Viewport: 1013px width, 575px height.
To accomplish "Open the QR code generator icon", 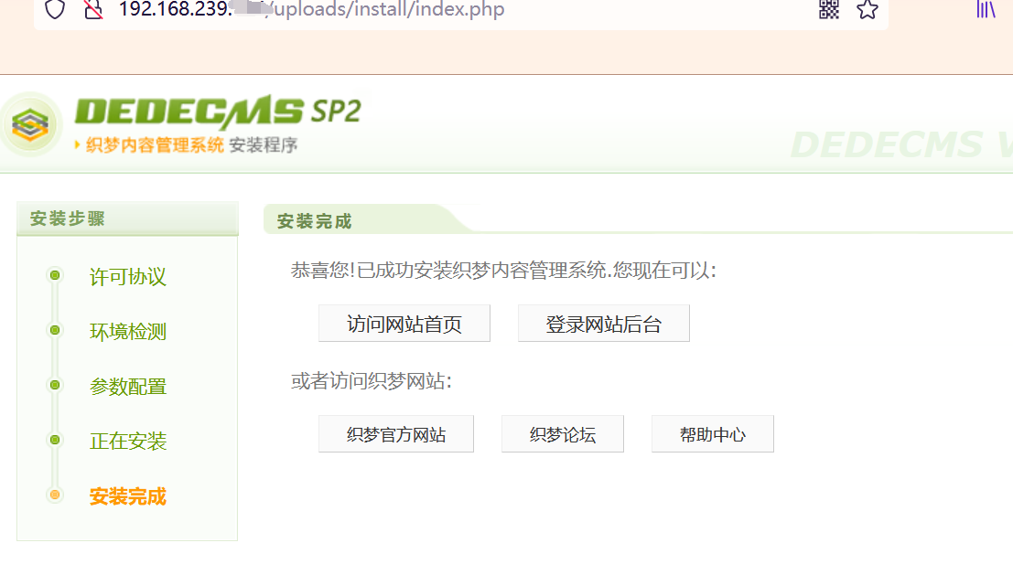I will pyautogui.click(x=829, y=9).
